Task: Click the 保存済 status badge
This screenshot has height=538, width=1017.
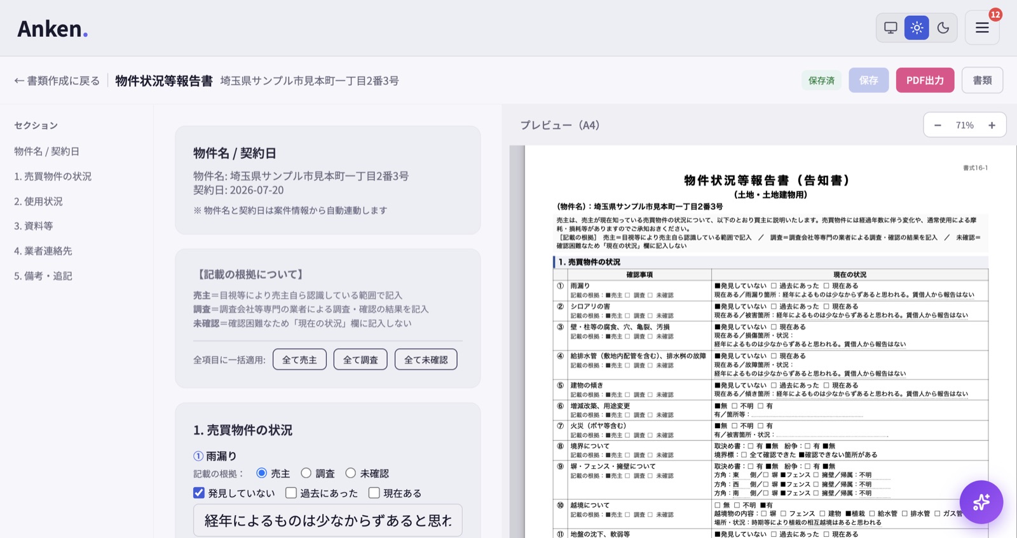Action: 821,81
